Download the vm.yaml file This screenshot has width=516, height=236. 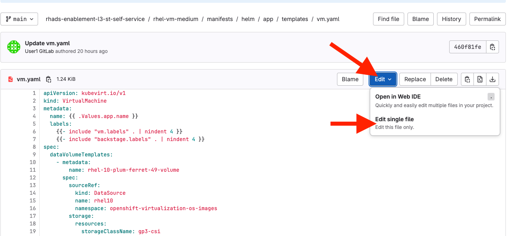point(492,79)
